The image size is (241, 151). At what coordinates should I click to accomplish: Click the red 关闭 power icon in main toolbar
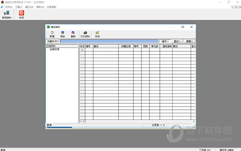(21, 14)
